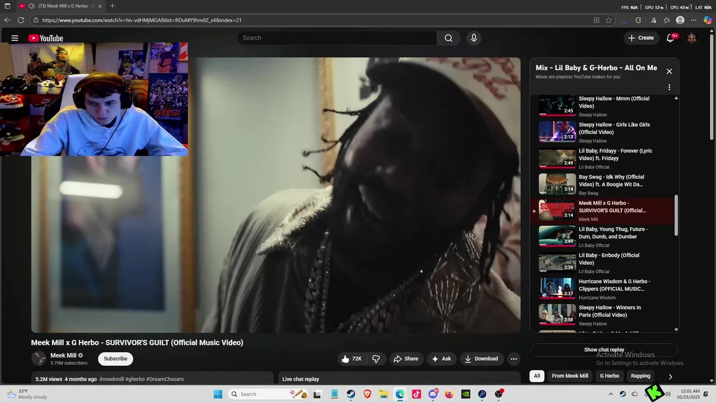Open a new browser tab
Screen dimensions: 716x403
[112, 6]
